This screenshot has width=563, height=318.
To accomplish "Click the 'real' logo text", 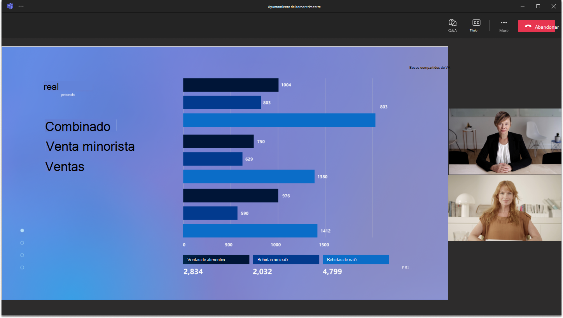I will pyautogui.click(x=51, y=87).
